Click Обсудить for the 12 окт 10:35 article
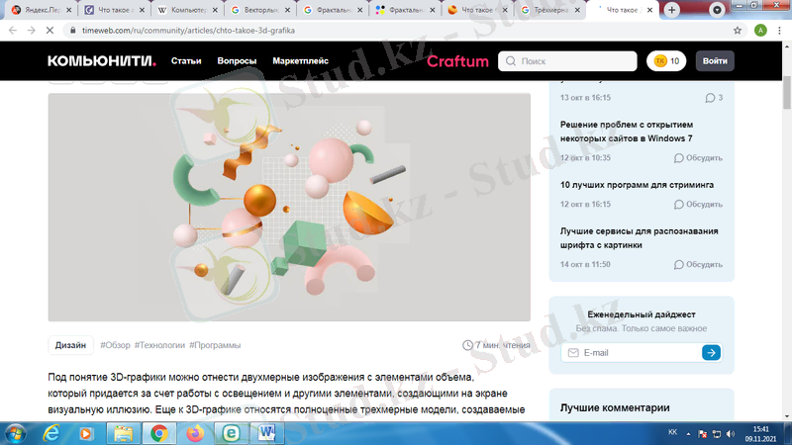792x445 pixels. point(698,158)
